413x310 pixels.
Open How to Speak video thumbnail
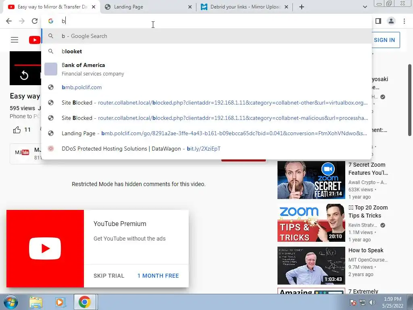click(x=311, y=266)
